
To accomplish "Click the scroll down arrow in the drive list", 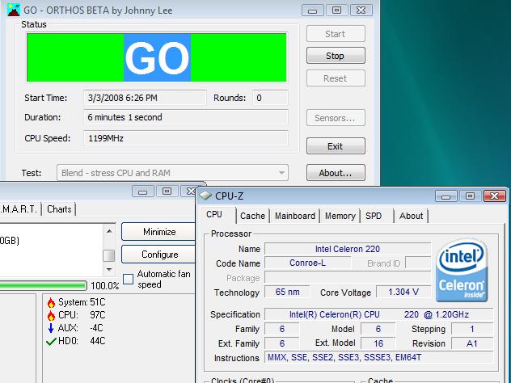I will [x=109, y=270].
